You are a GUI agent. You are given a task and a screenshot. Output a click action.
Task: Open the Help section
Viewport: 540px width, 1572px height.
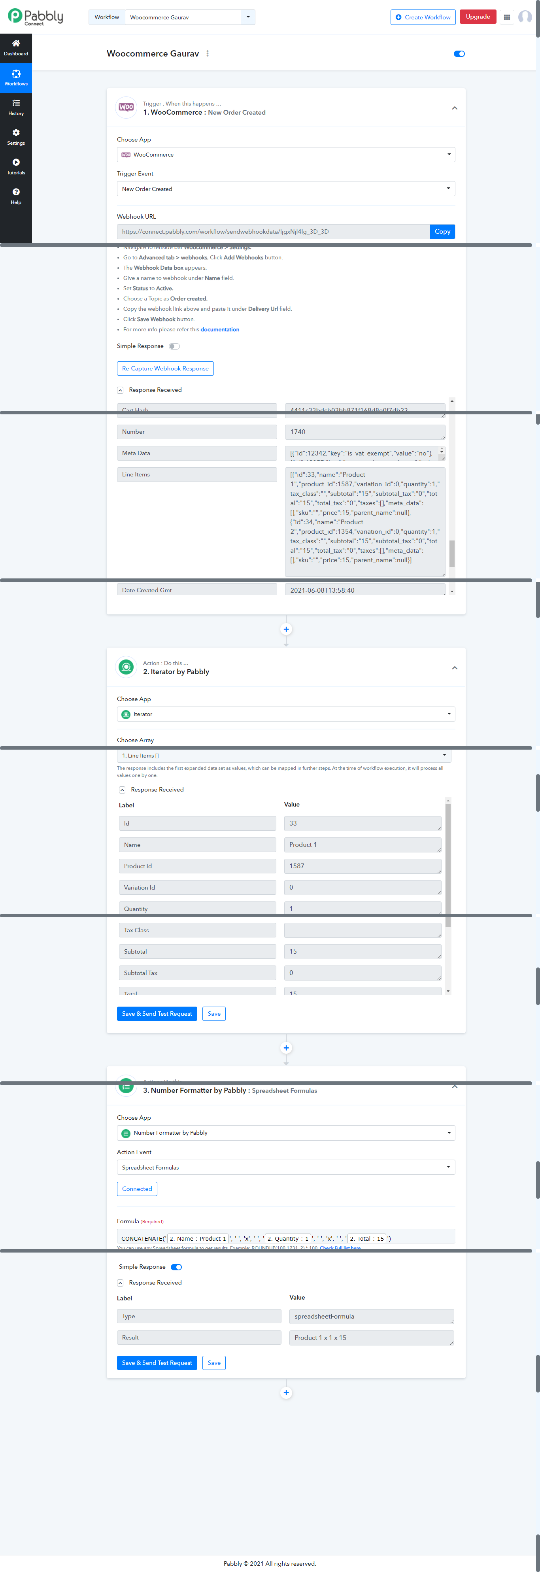(x=16, y=196)
